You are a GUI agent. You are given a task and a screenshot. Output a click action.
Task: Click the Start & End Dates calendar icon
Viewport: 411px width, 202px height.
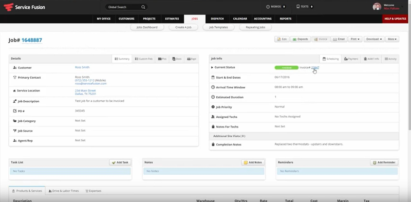tap(213, 78)
